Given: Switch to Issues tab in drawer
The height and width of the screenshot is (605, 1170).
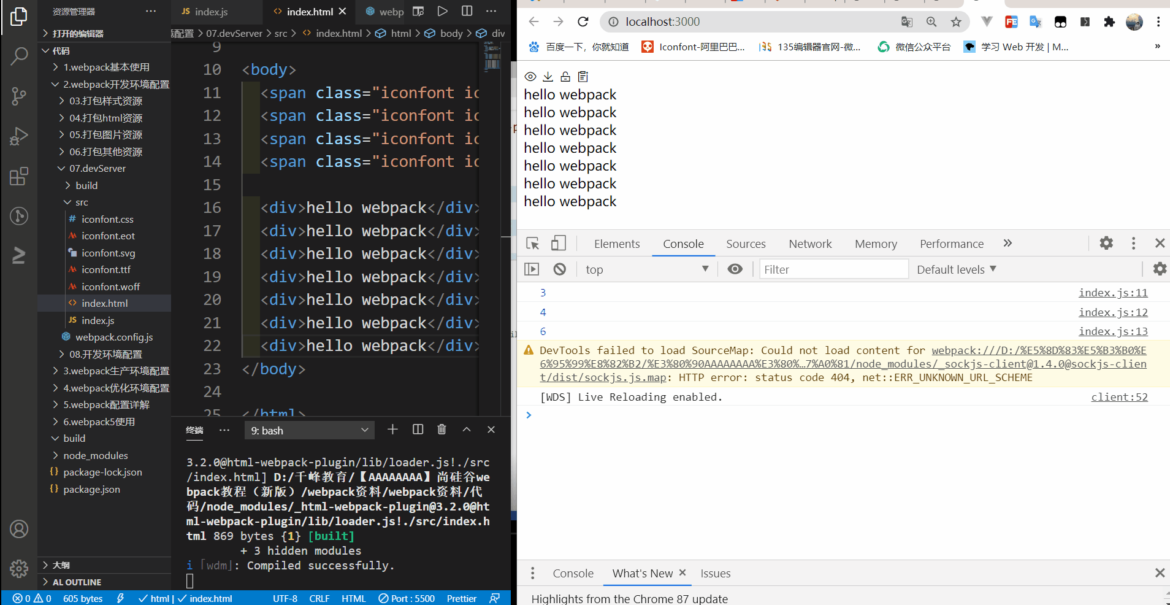Looking at the screenshot, I should [716, 573].
